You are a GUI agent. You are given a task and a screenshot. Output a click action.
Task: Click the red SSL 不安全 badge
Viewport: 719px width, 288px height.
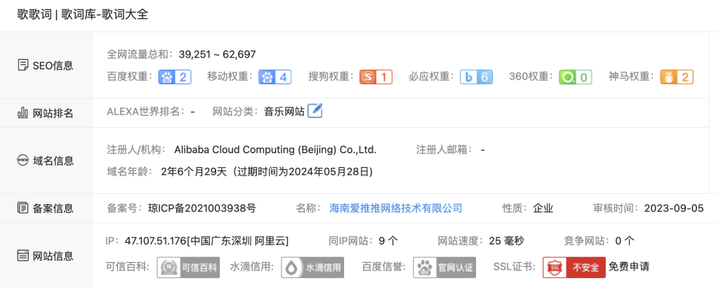pyautogui.click(x=574, y=268)
